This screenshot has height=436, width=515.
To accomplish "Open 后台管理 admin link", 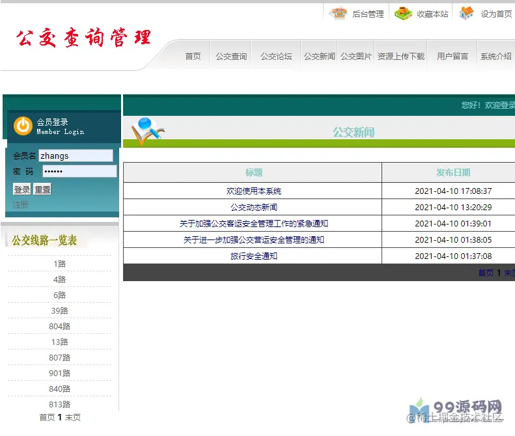I will pos(368,14).
